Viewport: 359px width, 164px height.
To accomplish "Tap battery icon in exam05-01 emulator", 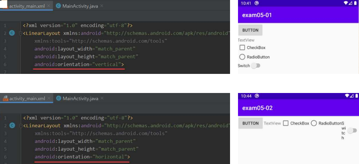I will [356, 3].
